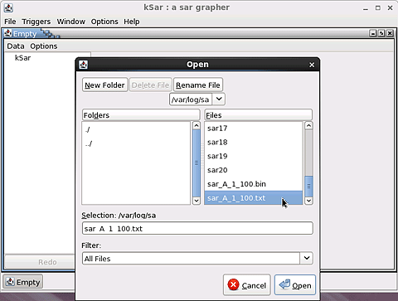Expand the /var/log/sa path dropdown
Viewport: 398px width, 301px height.
pos(219,99)
